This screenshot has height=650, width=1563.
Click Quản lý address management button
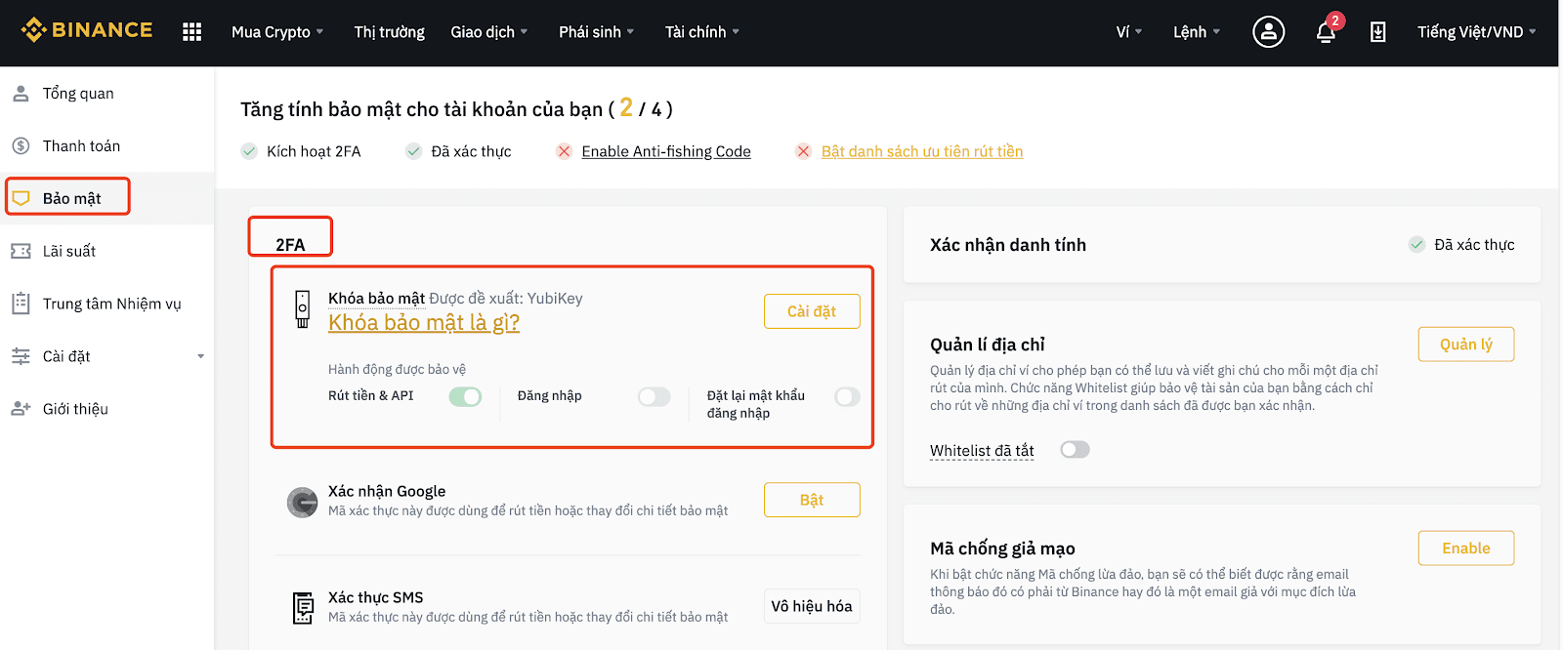1466,345
